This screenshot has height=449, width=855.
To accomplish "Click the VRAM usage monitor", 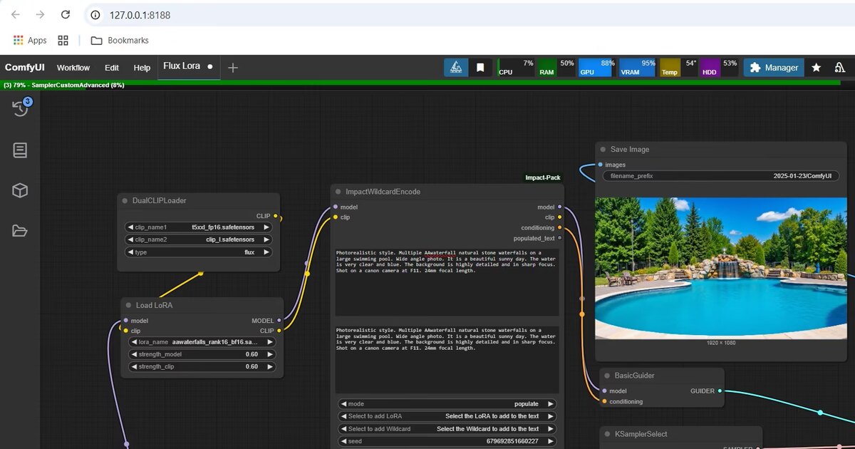I will click(638, 68).
